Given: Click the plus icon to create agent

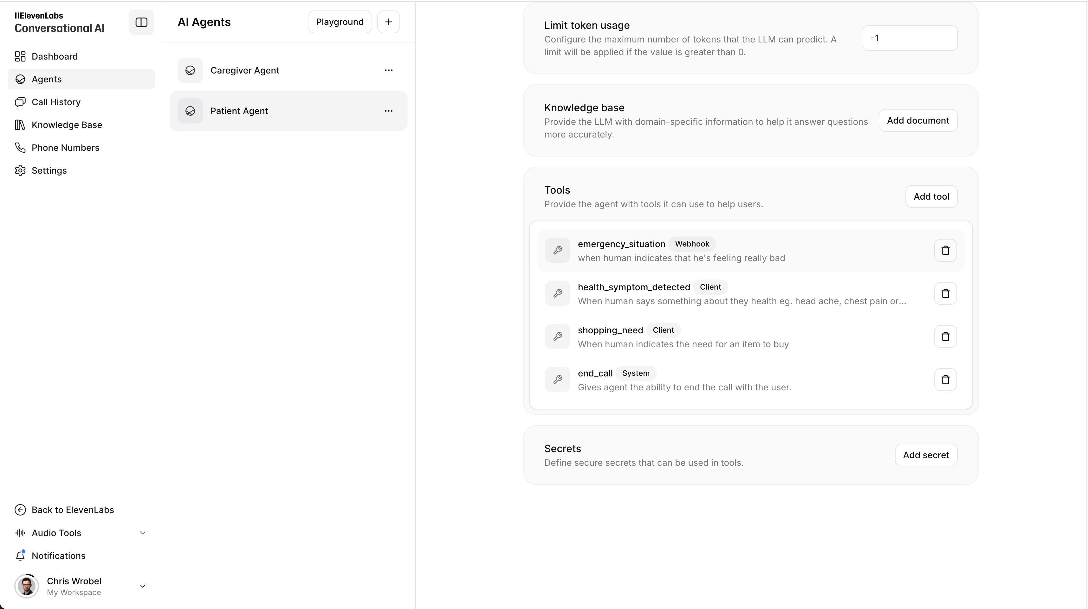Looking at the screenshot, I should pos(388,22).
